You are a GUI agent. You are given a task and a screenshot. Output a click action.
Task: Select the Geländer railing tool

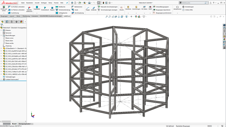coord(94,7)
